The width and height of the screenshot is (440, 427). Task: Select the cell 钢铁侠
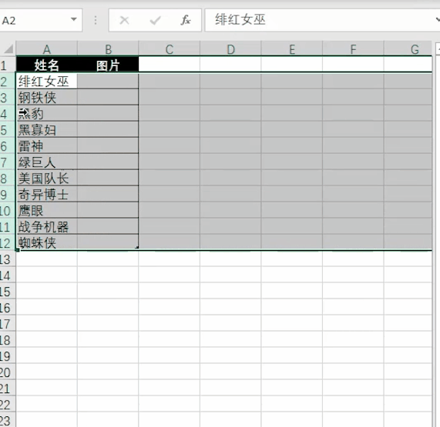tap(46, 98)
